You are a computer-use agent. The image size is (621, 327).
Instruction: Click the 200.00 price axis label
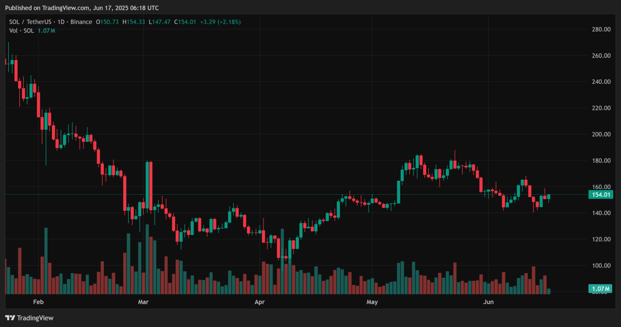(x=601, y=134)
